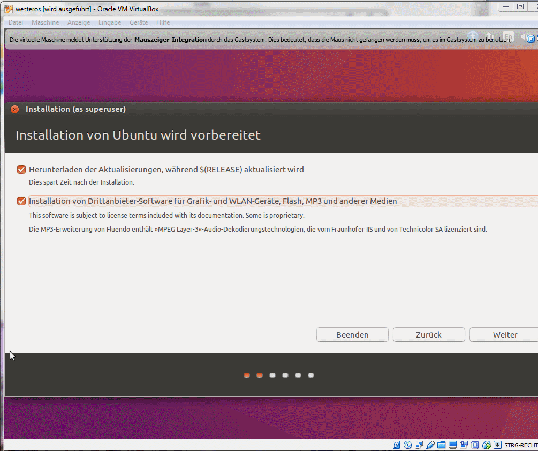Image resolution: width=538 pixels, height=451 pixels.
Task: Click the license terms text line
Action: [166, 216]
